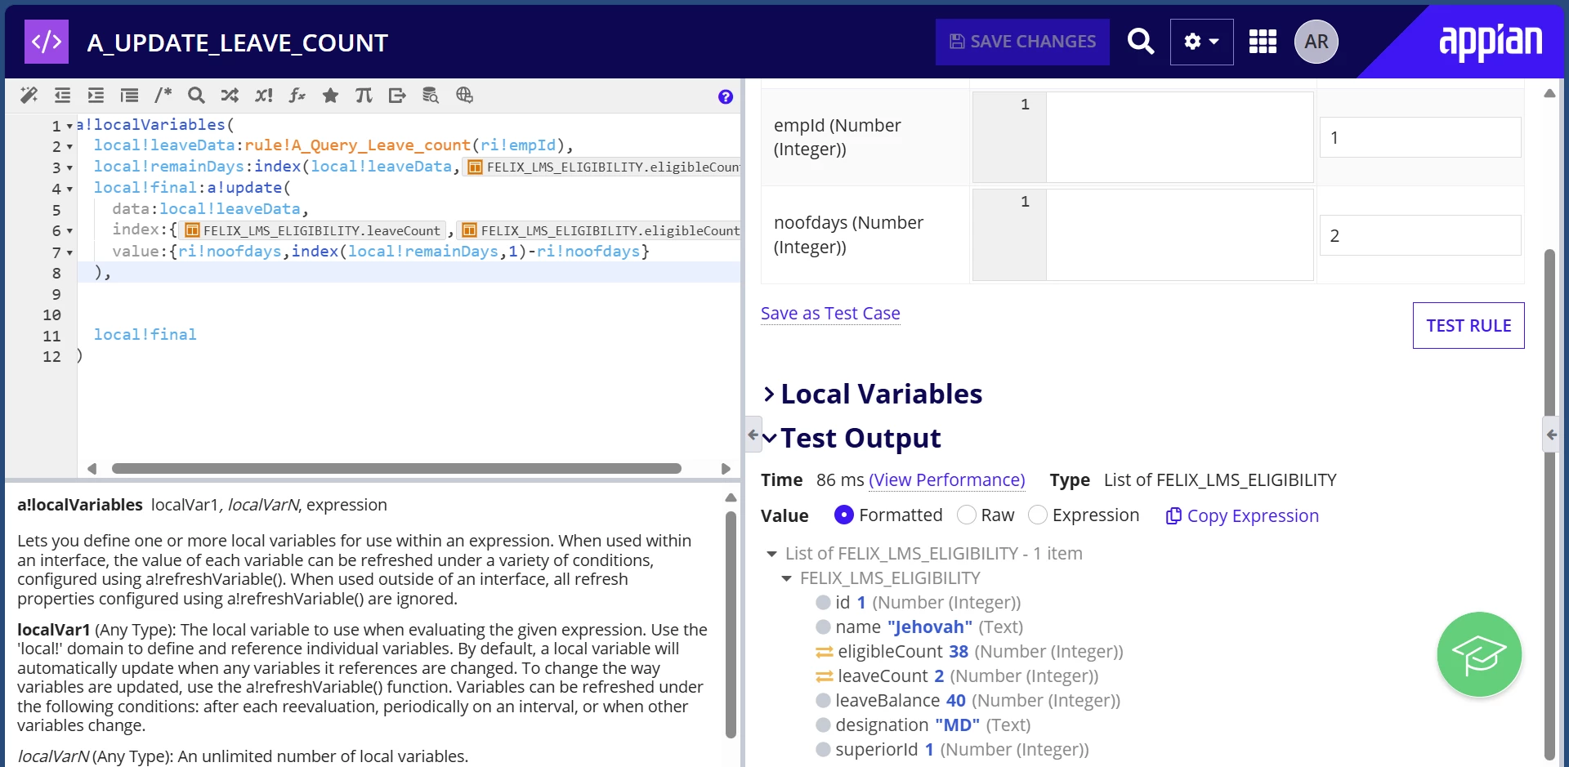Click the id 1 output row
Screen dimensions: 1569x767
pyautogui.click(x=918, y=603)
